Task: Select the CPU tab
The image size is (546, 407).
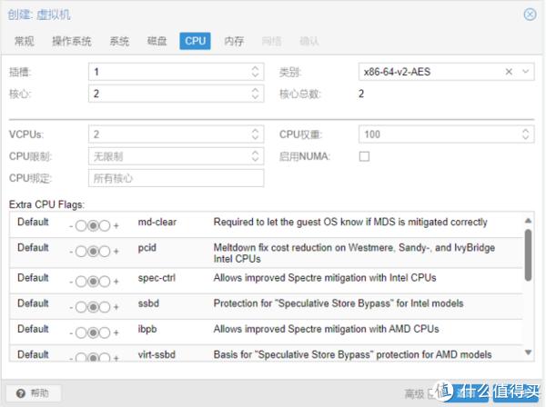Action: click(195, 41)
